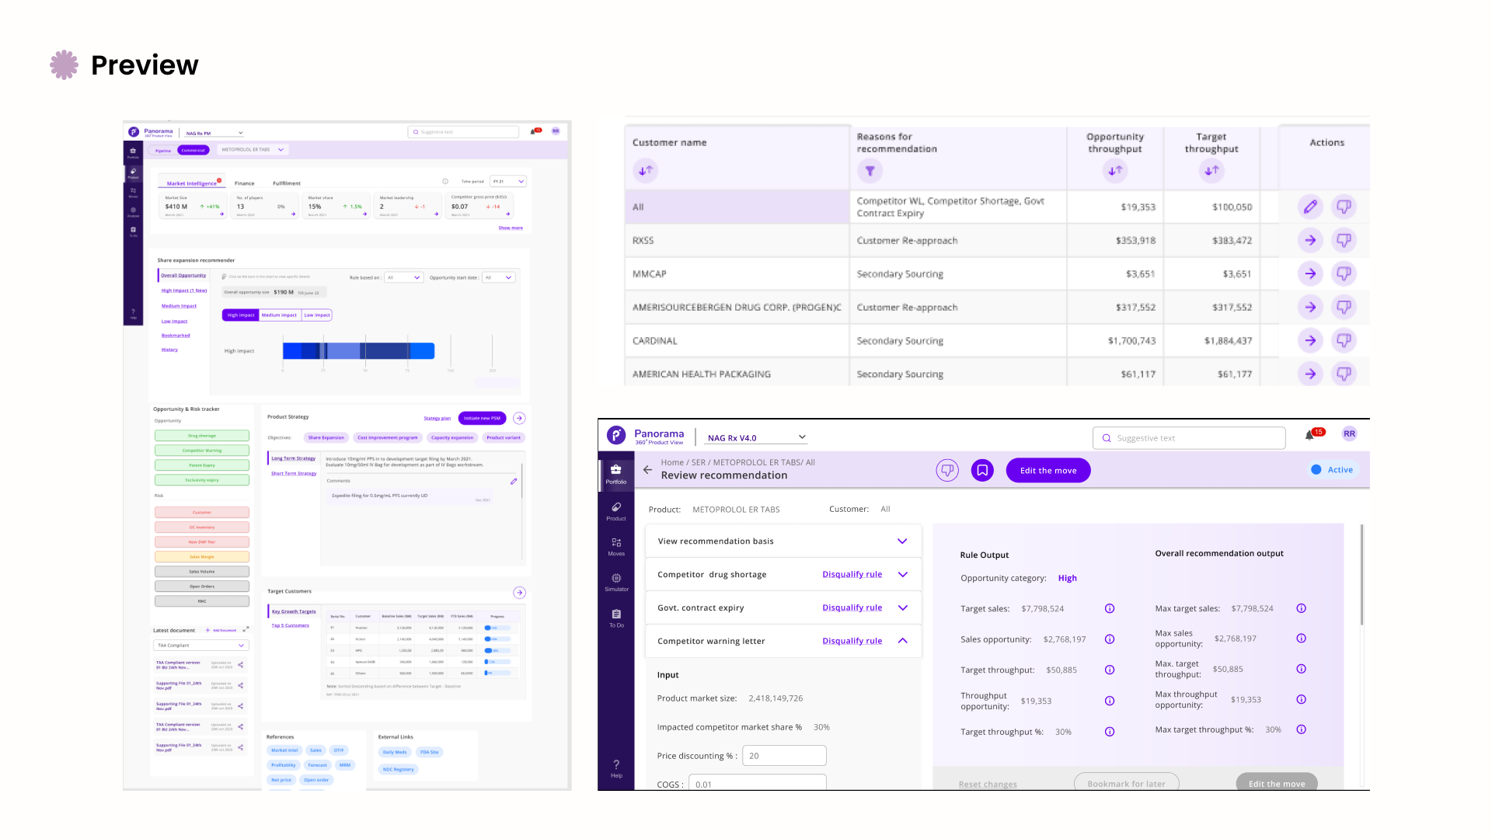Open Moves in the left sidebar
The height and width of the screenshot is (839, 1492).
pyautogui.click(x=616, y=546)
